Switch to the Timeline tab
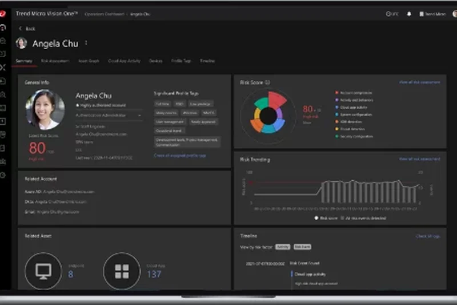The image size is (457, 305). (x=207, y=61)
